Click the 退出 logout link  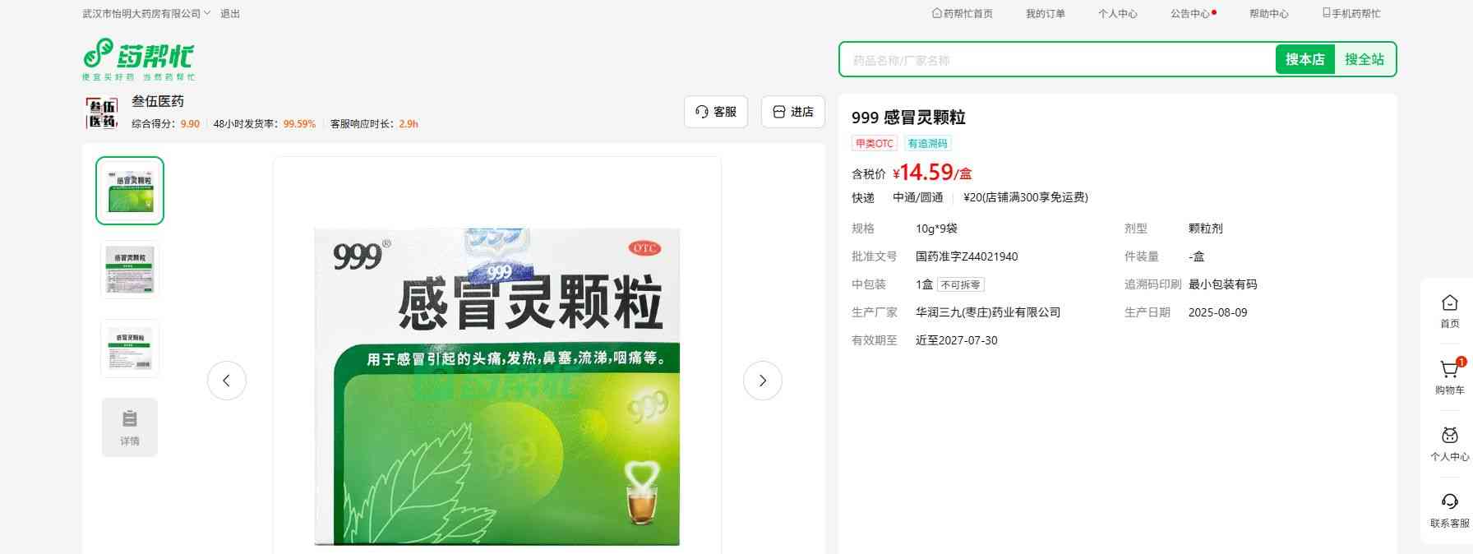(230, 14)
